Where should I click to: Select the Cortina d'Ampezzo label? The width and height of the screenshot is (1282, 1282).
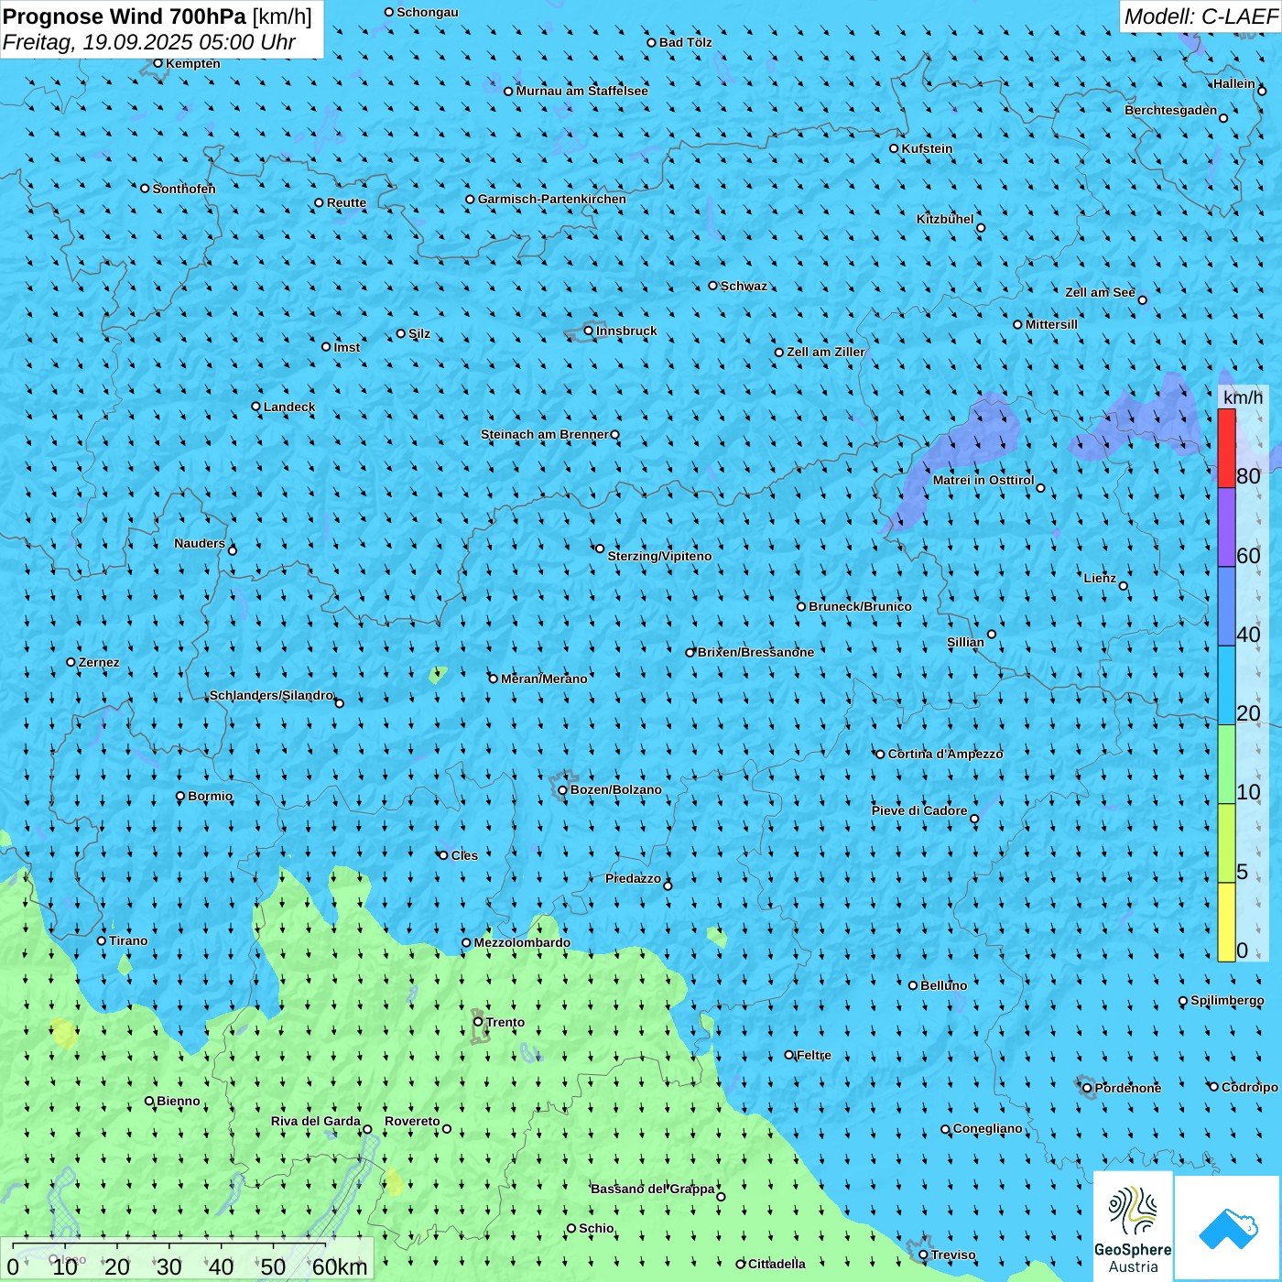coord(945,754)
